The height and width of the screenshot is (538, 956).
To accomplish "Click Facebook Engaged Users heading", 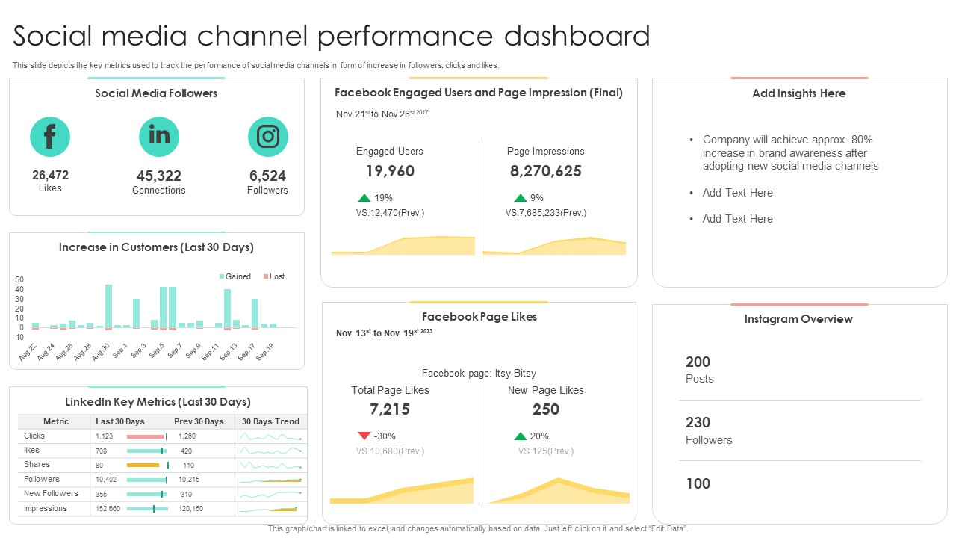I will pos(479,93).
